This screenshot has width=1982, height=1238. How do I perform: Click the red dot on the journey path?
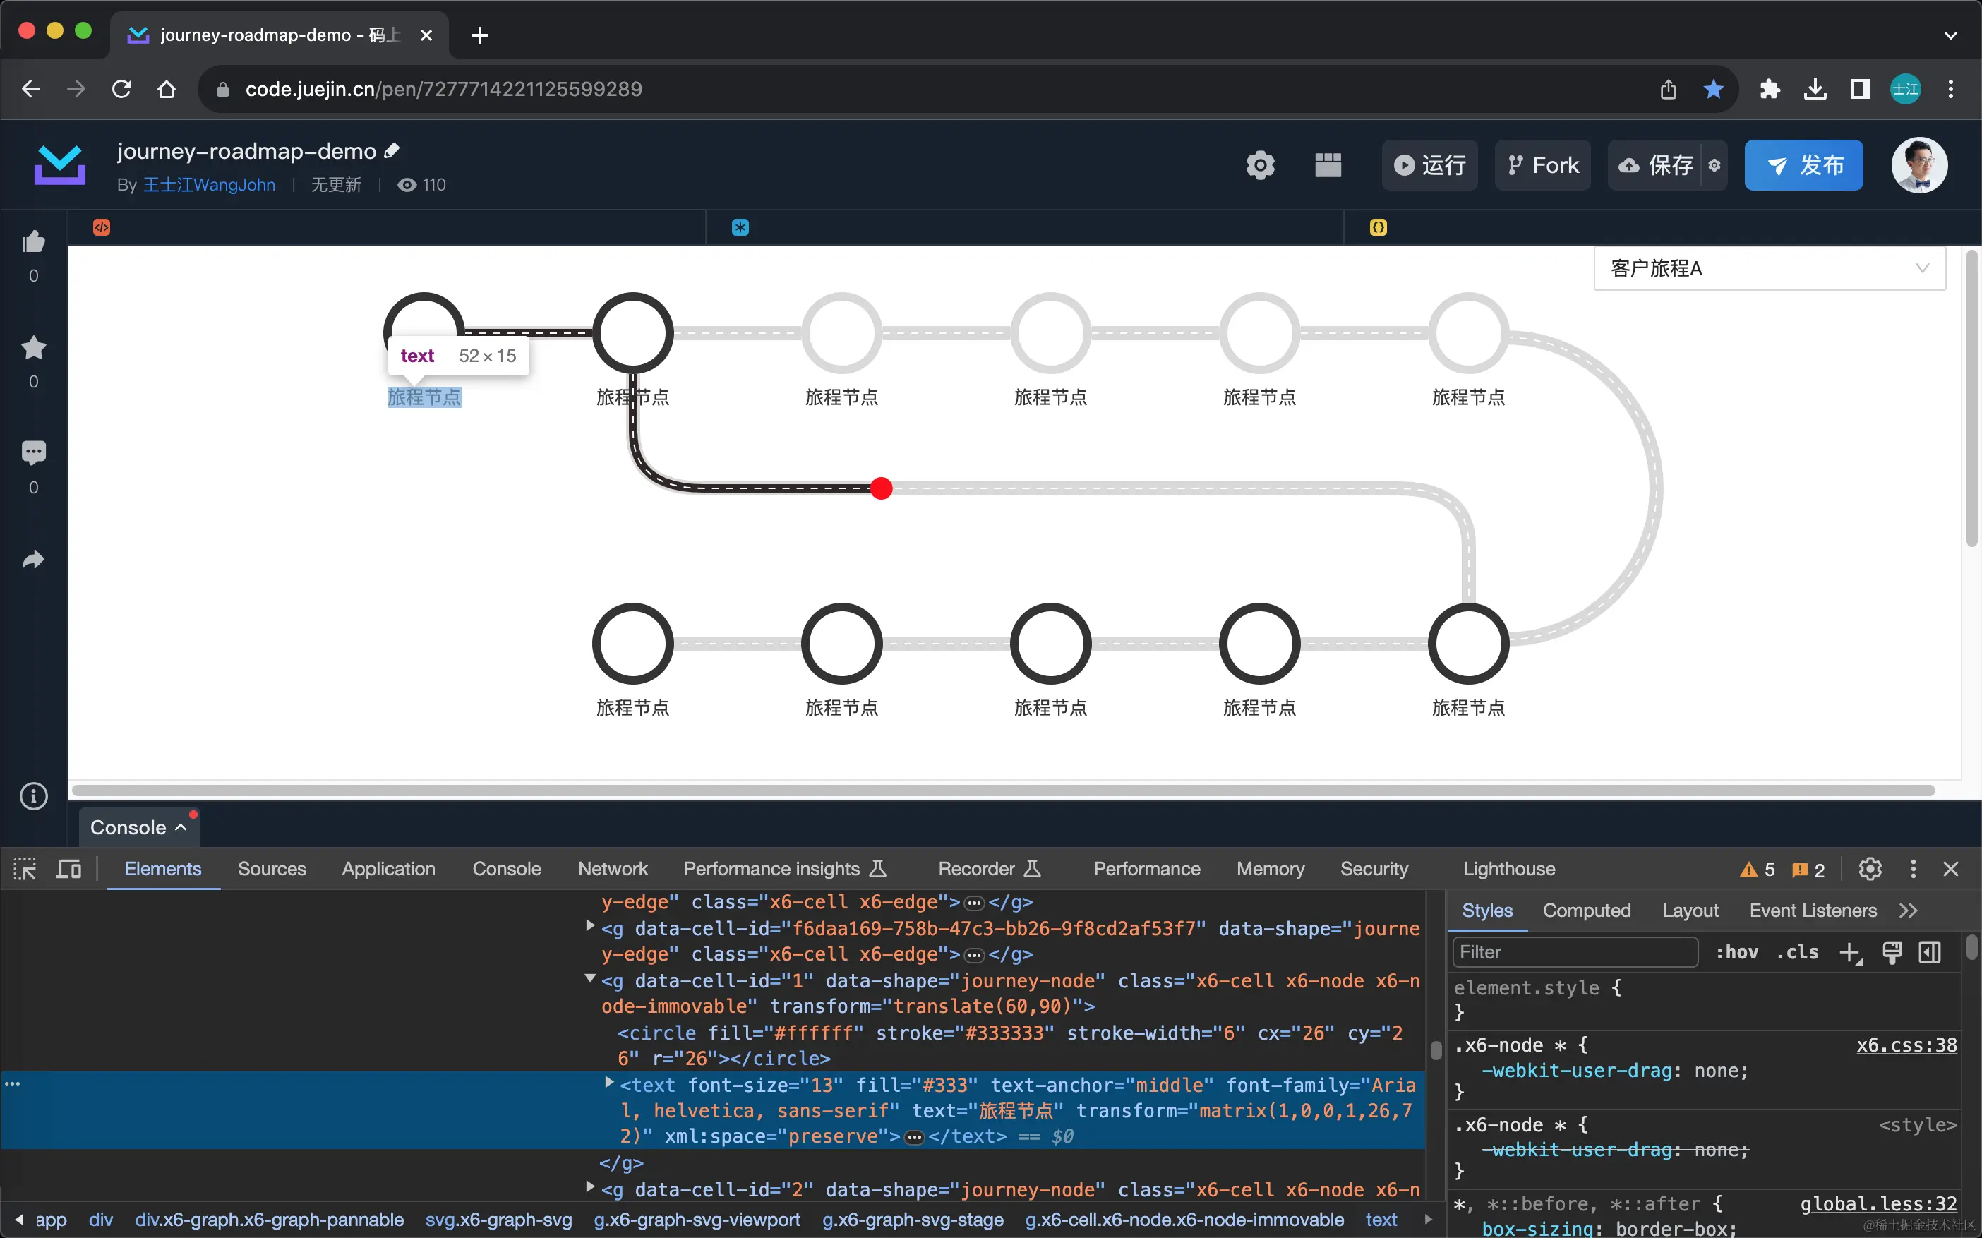coord(881,489)
